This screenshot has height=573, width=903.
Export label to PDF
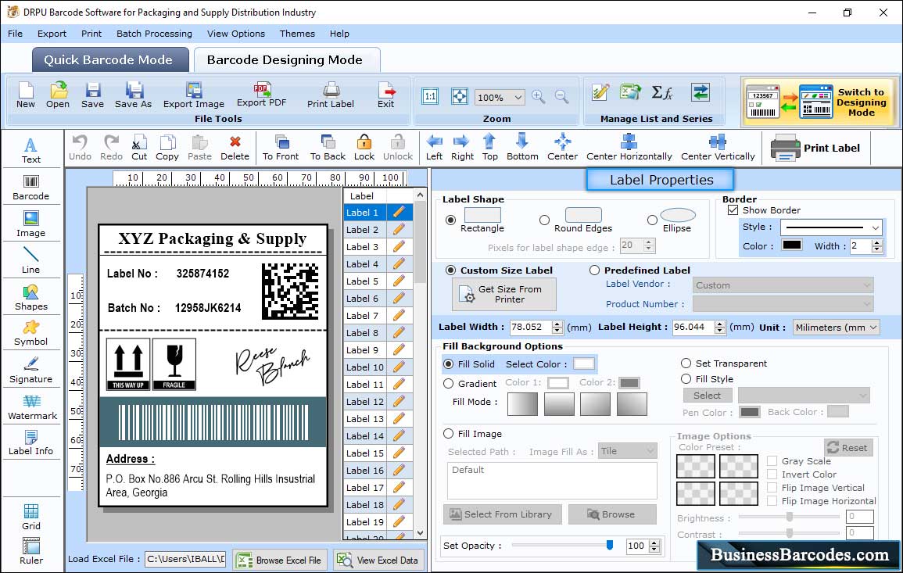click(261, 95)
